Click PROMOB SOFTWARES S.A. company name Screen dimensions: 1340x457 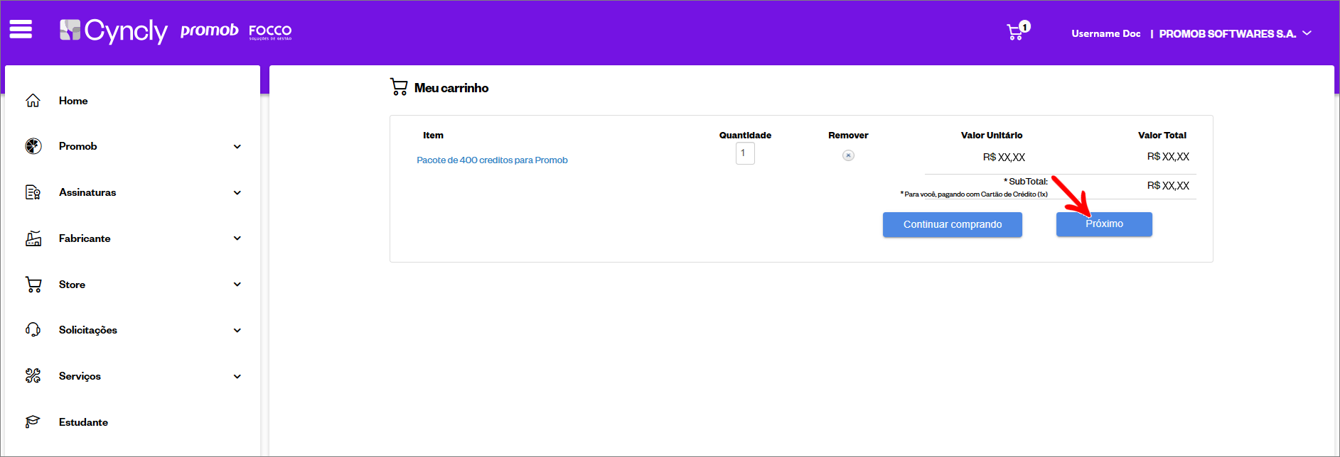(x=1227, y=33)
